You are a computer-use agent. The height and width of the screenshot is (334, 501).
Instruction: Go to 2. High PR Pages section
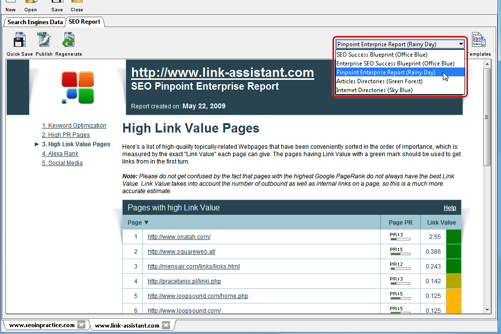click(x=66, y=135)
